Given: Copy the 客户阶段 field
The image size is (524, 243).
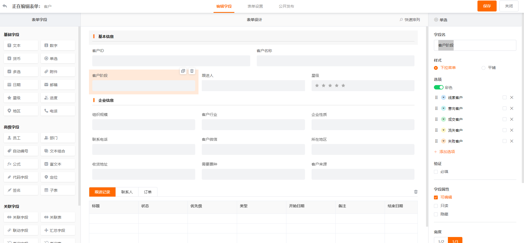Looking at the screenshot, I should [183, 71].
